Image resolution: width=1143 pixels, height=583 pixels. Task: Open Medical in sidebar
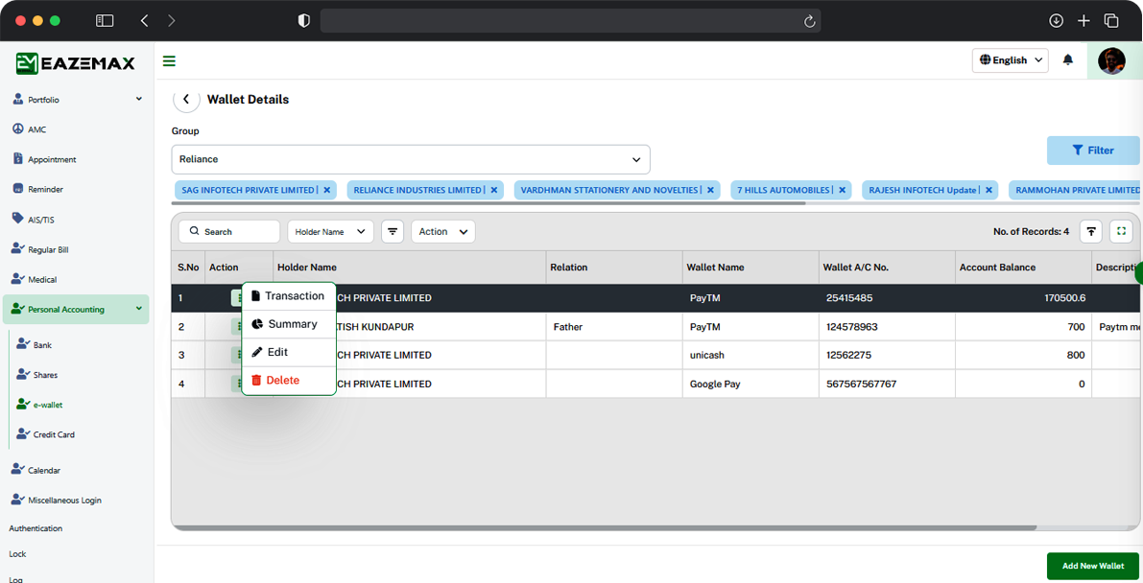tap(35, 279)
